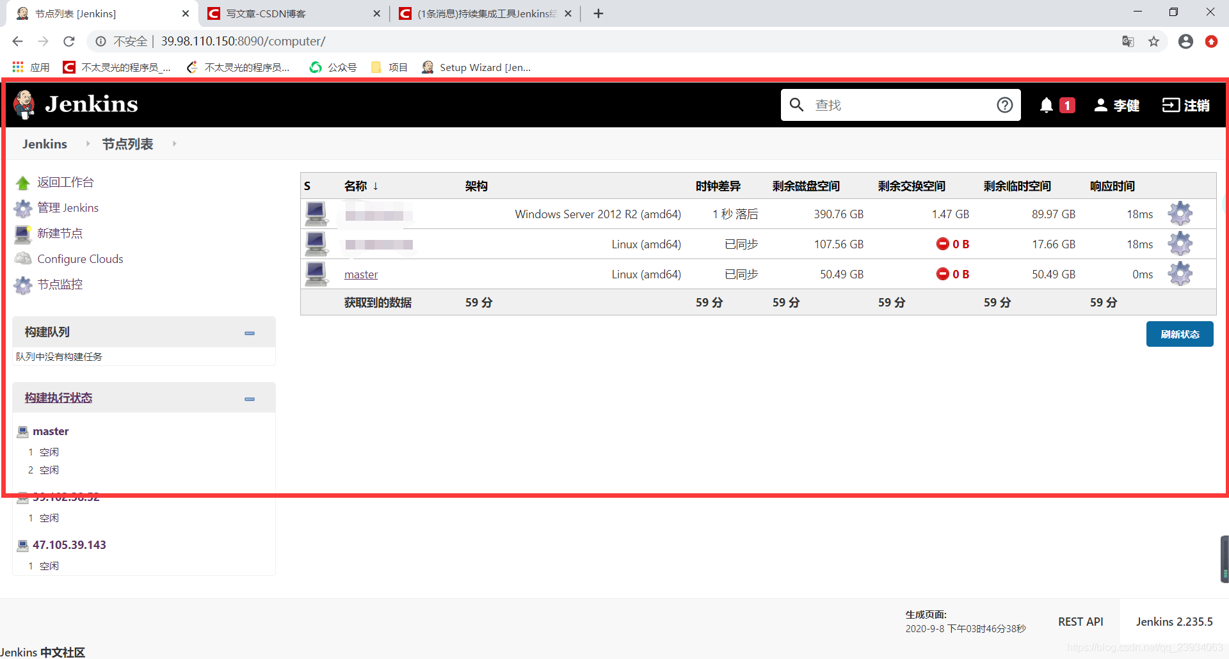Open the 应用 apps grid icon
Screen dimensions: 1229x659
(x=18, y=67)
